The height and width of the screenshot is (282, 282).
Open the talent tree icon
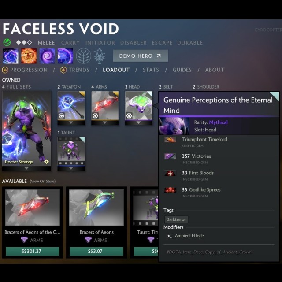click(x=83, y=56)
